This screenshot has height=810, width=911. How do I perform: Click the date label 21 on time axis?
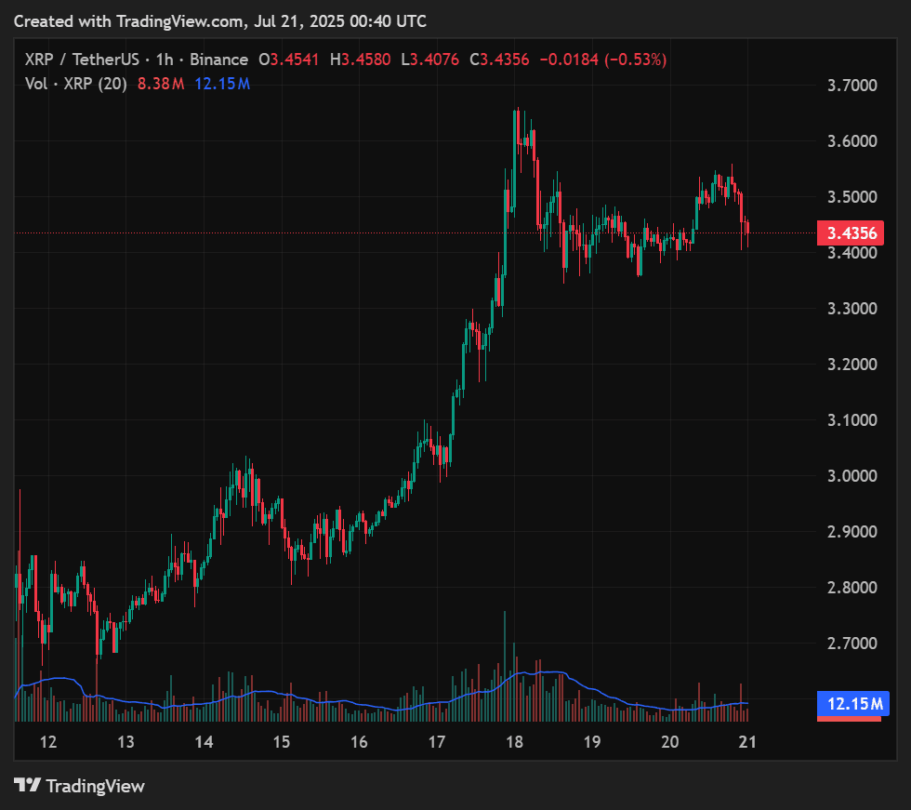[x=746, y=741]
